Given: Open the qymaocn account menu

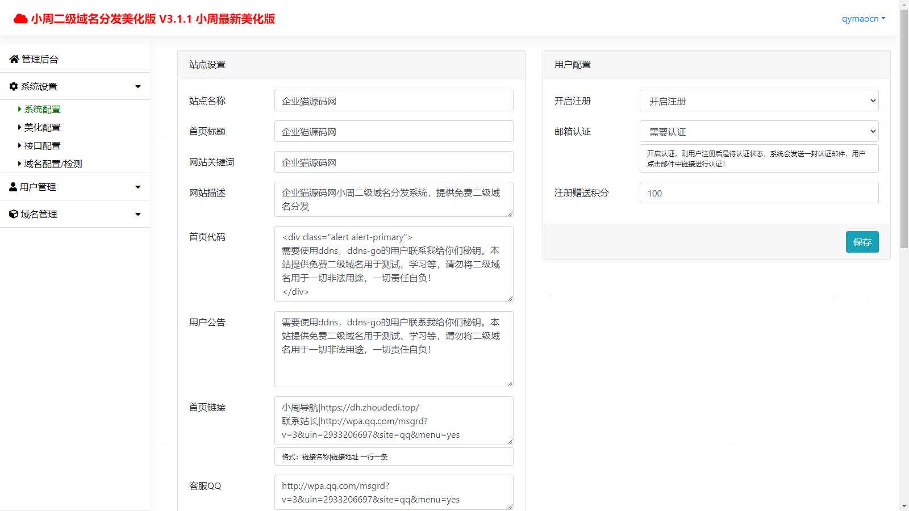Looking at the screenshot, I should coord(863,19).
